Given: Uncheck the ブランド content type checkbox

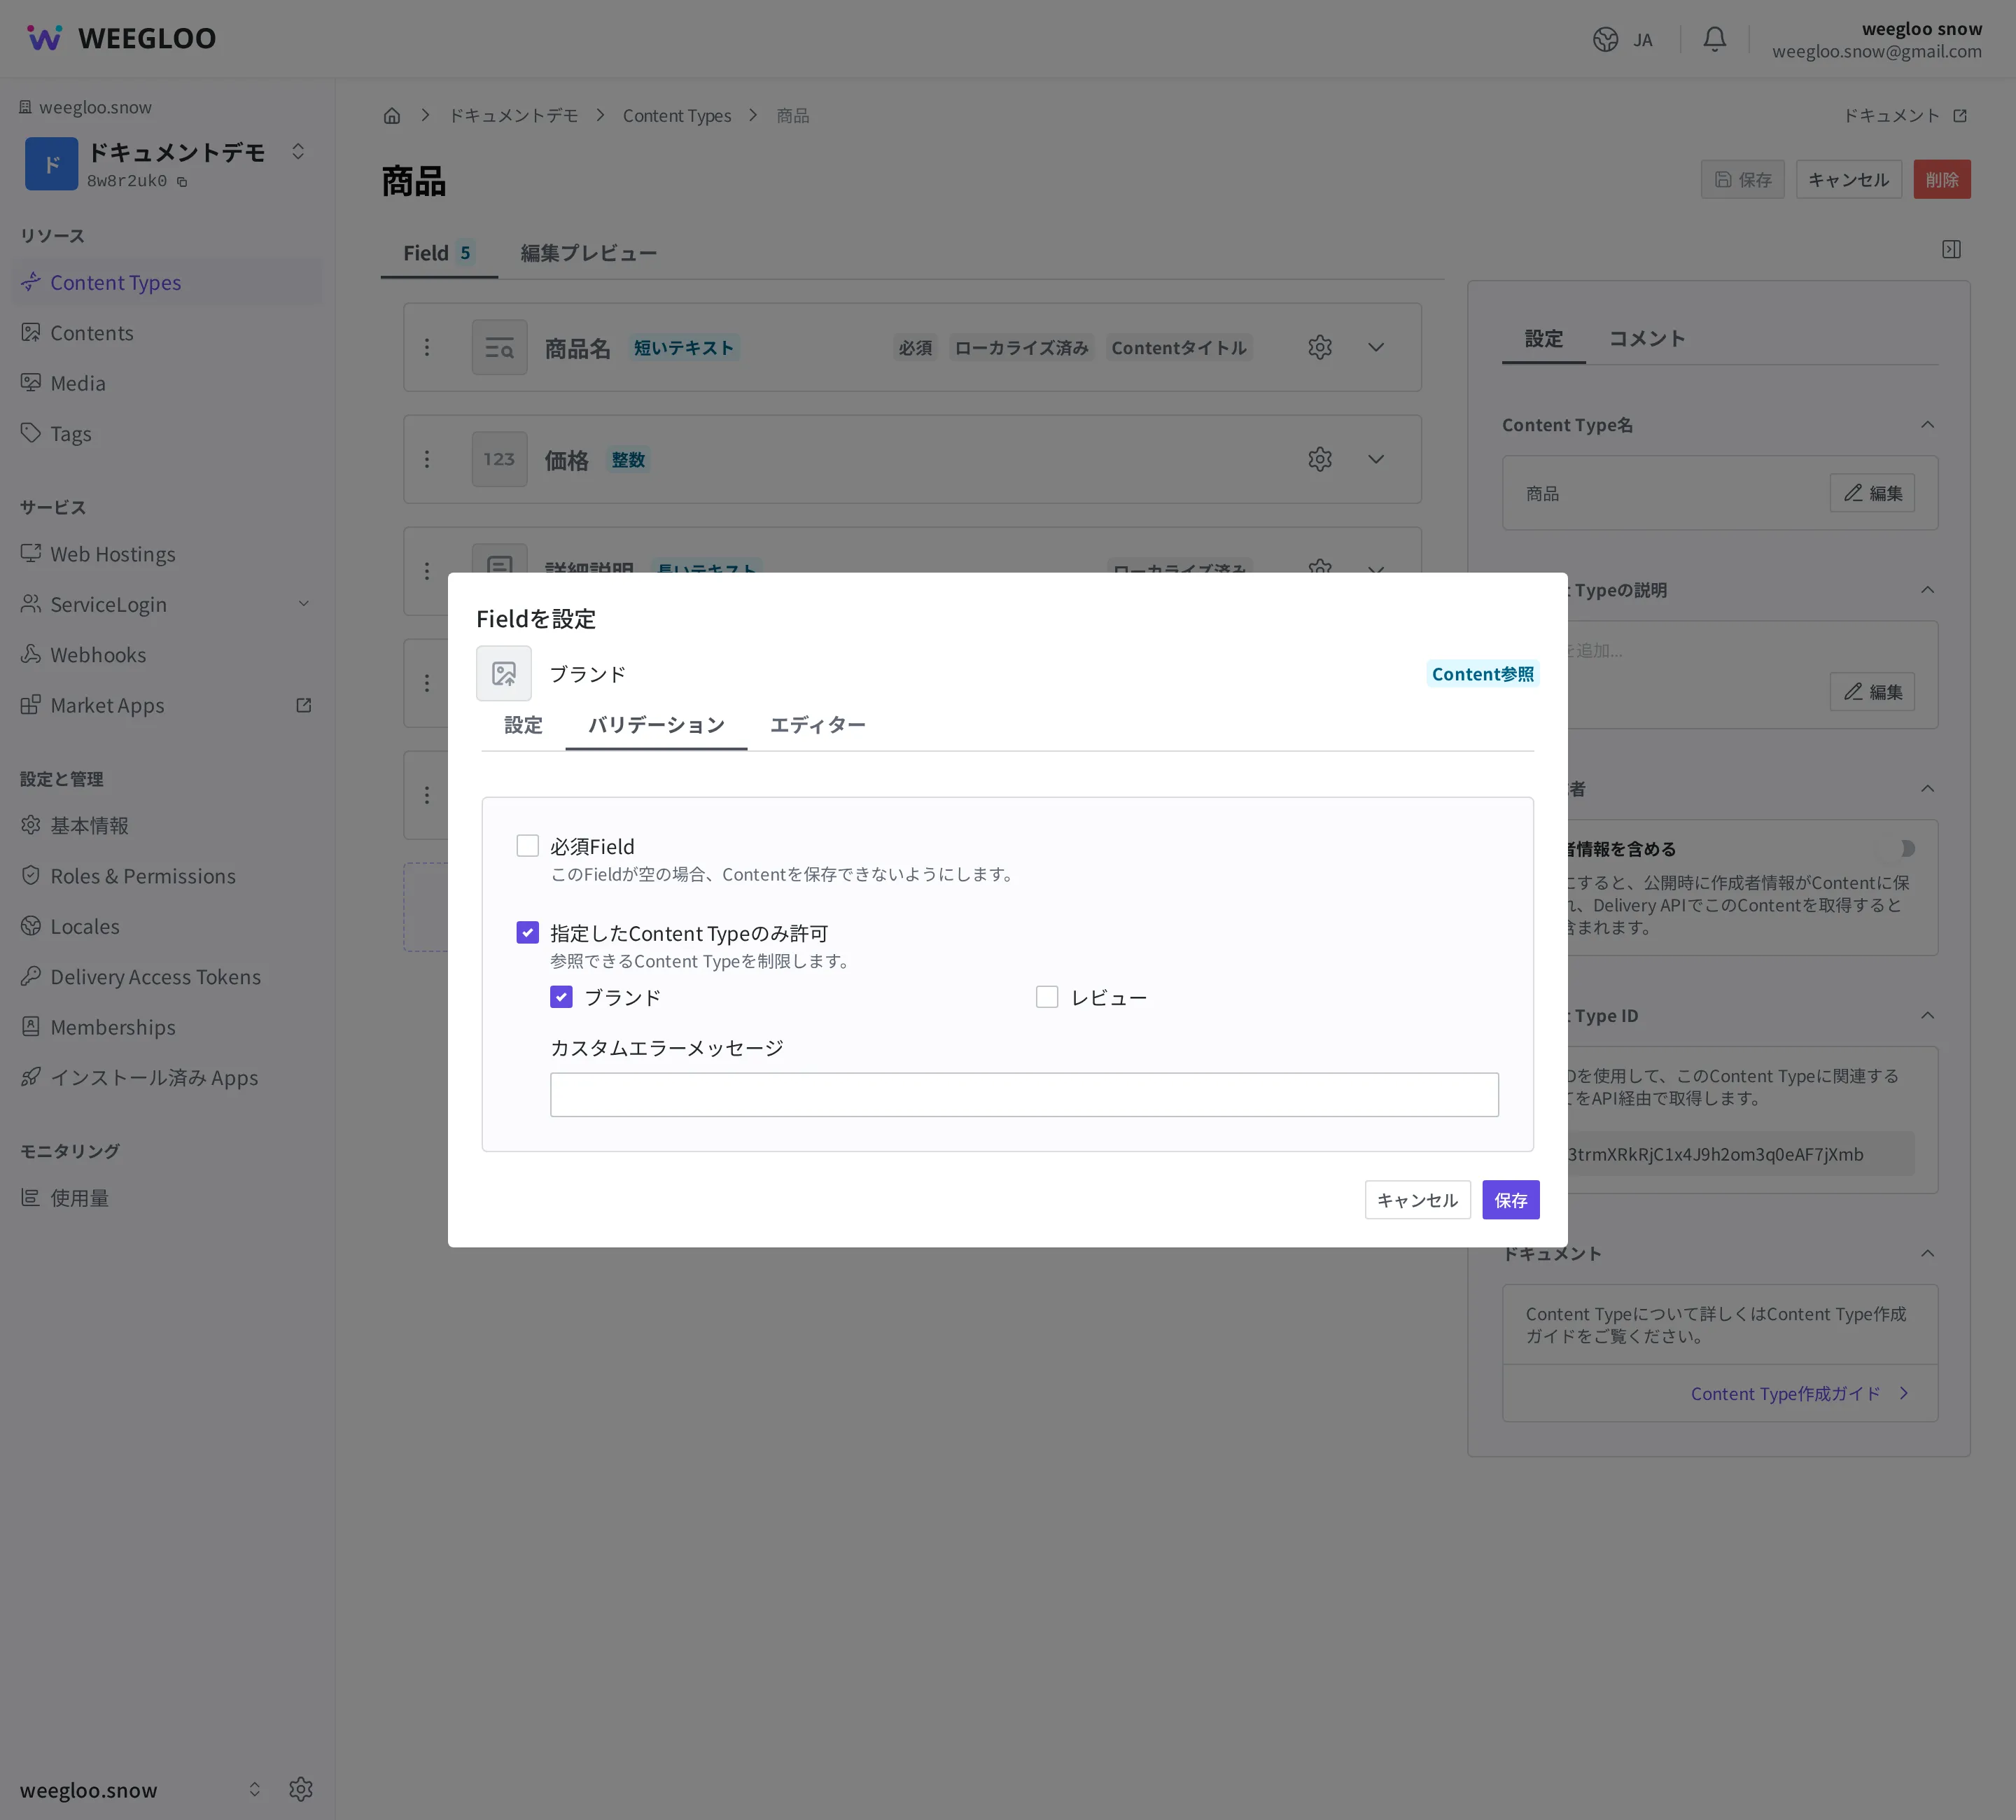Looking at the screenshot, I should click(561, 997).
